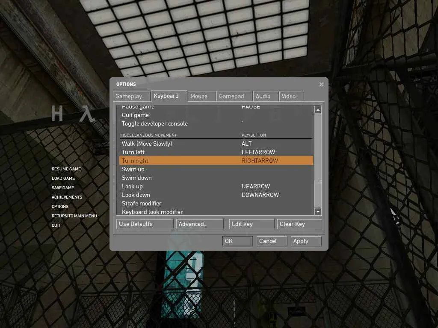
Task: Open Advanced keyboard settings
Action: coord(200,224)
